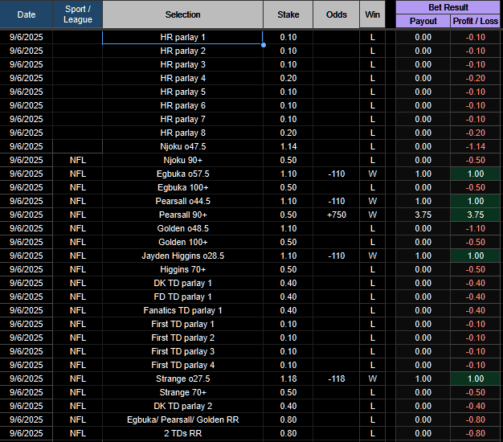Click the +750 odds cell
The width and height of the screenshot is (503, 442).
[336, 215]
